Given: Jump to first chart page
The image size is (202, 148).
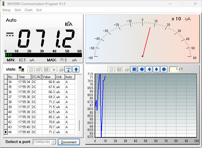Looking at the screenshot, I should tap(141, 69).
